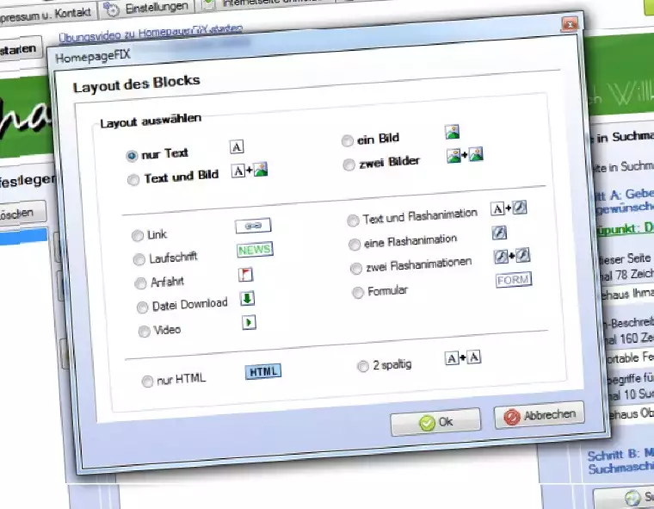Select 'Text und Flashanimation' option
This screenshot has height=509, width=654.
(x=353, y=220)
